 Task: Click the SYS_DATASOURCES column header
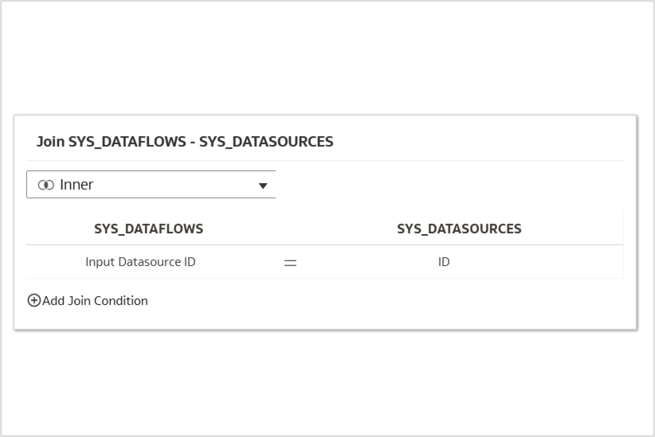[x=459, y=228]
